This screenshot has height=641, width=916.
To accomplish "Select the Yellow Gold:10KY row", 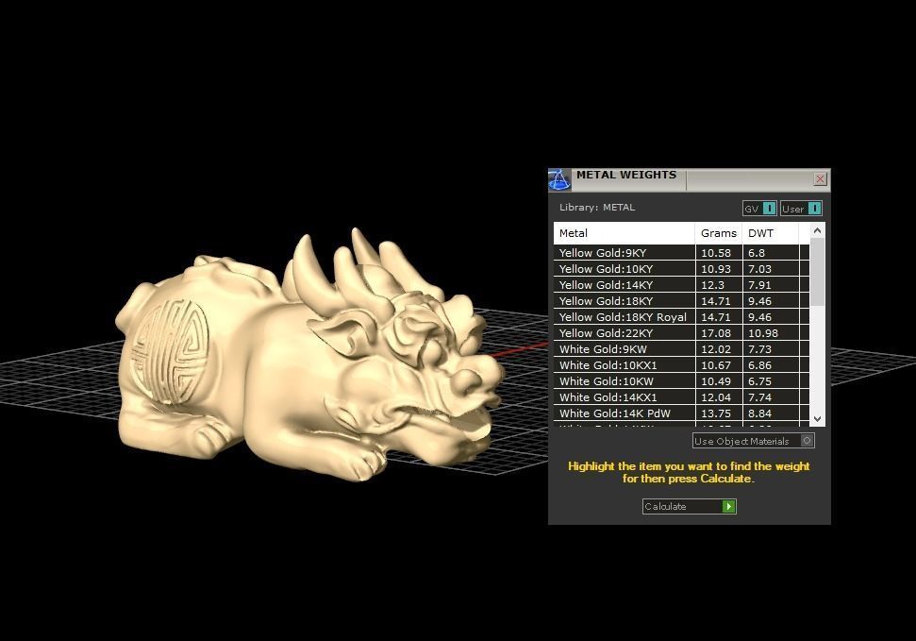I will click(681, 269).
